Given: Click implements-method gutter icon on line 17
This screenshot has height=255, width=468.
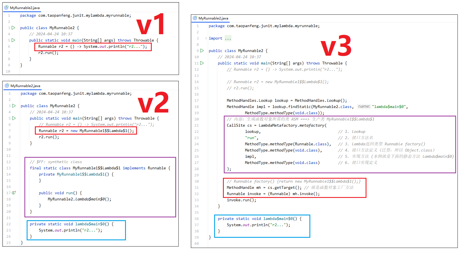Looking at the screenshot, I should click(14, 193).
